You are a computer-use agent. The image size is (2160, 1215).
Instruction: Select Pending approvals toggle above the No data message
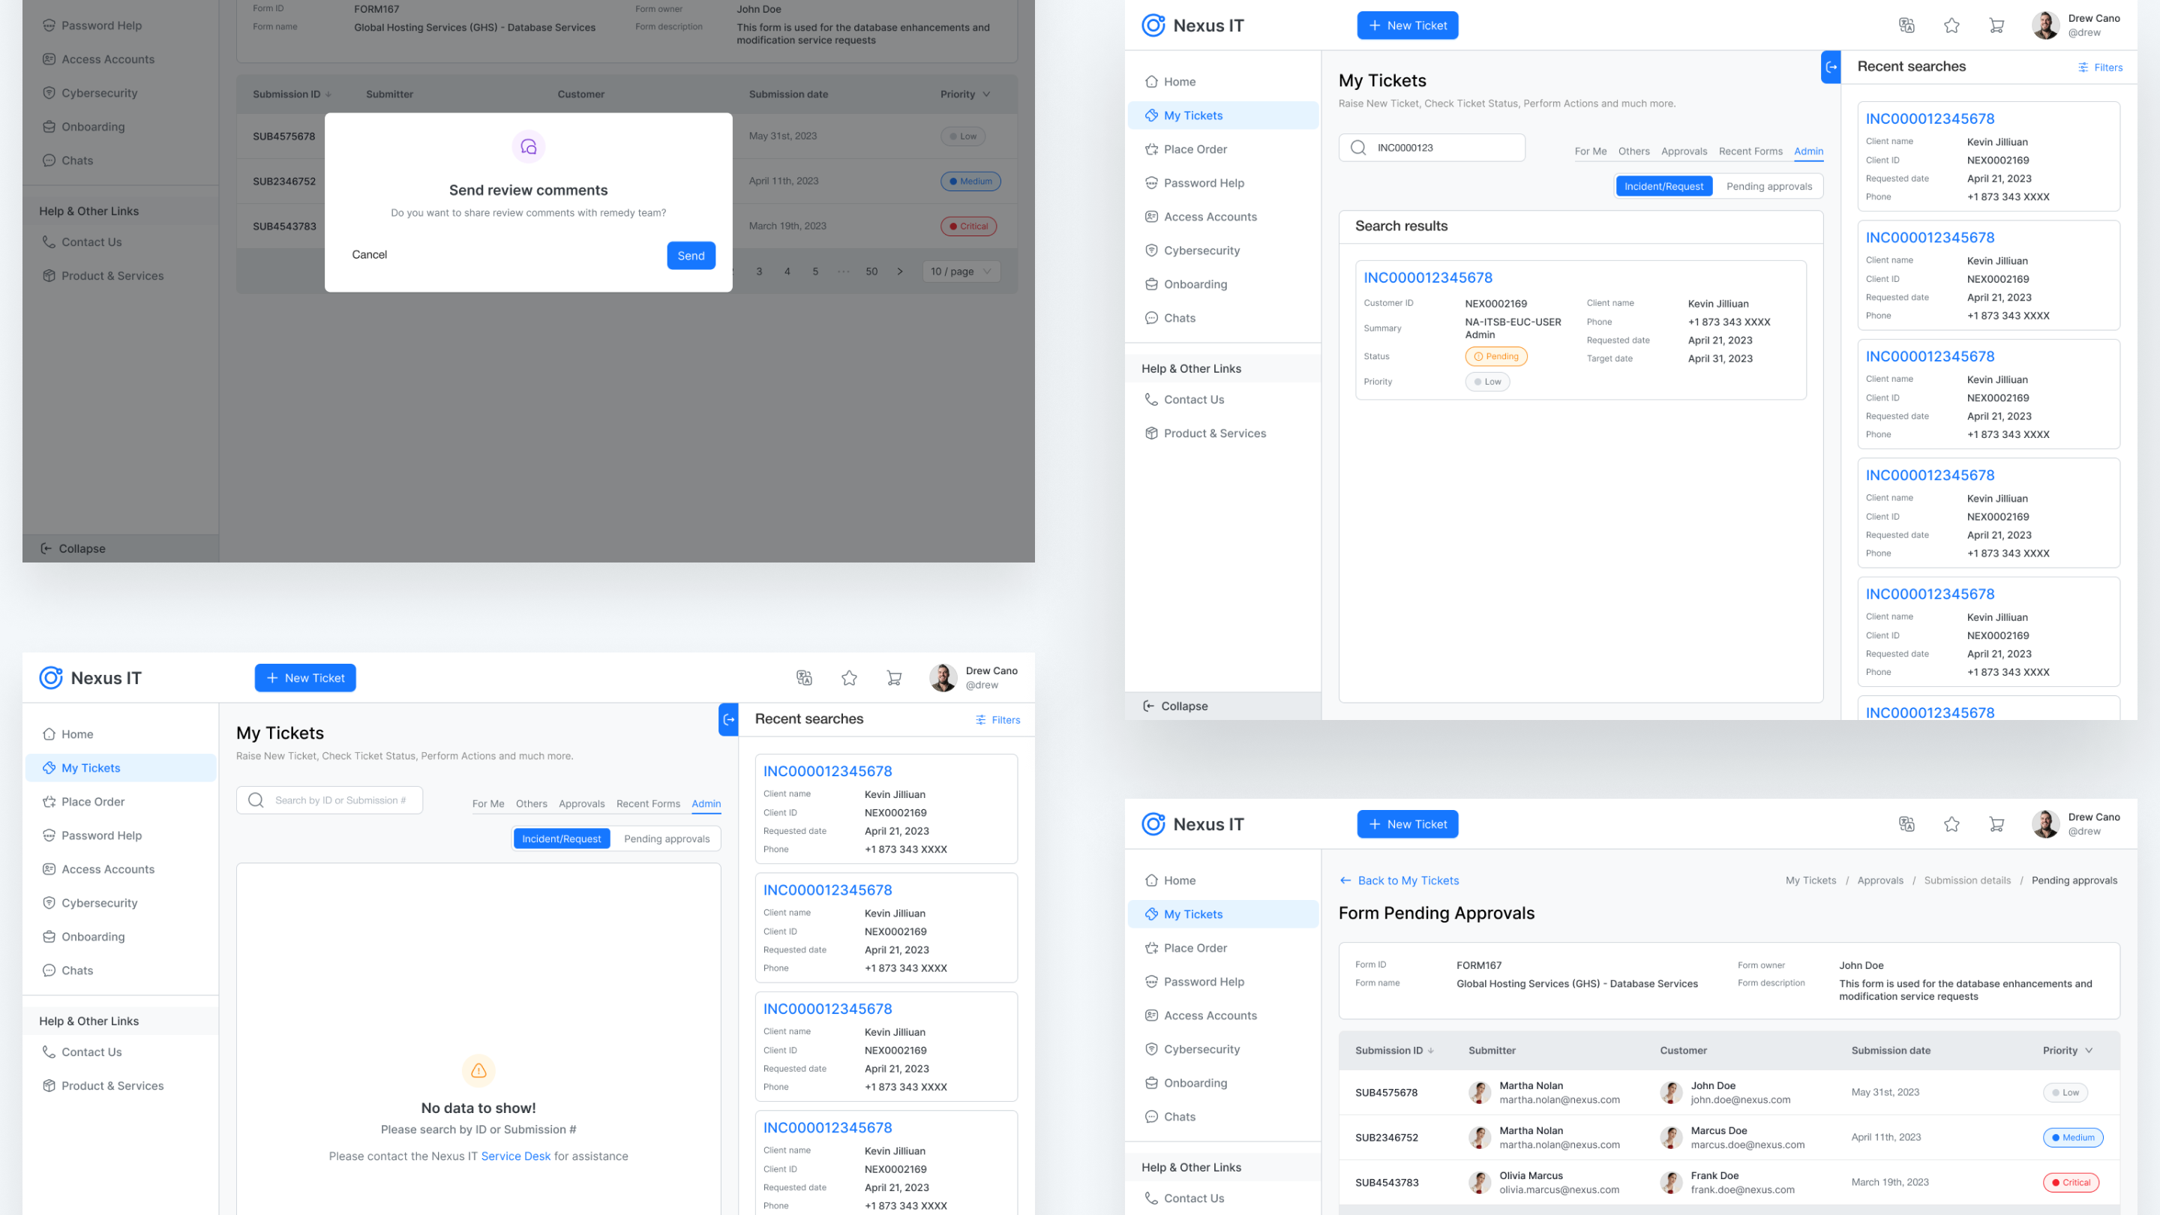(667, 838)
